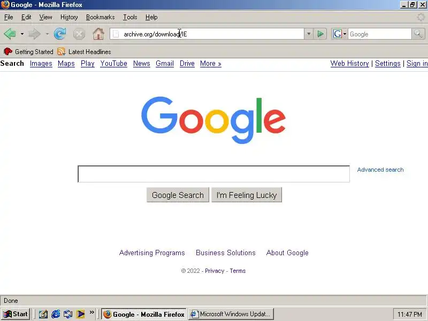Open the search engine selector dropdown
The height and width of the screenshot is (321, 428).
click(345, 34)
